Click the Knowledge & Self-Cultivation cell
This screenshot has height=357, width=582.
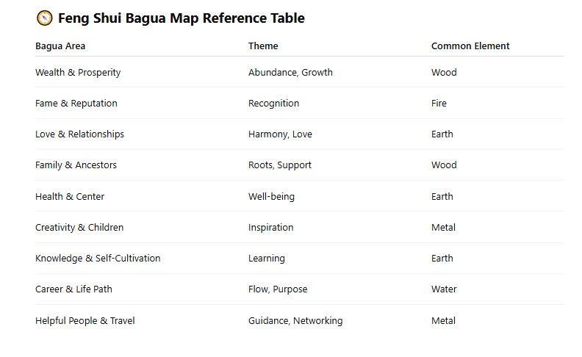tap(98, 258)
